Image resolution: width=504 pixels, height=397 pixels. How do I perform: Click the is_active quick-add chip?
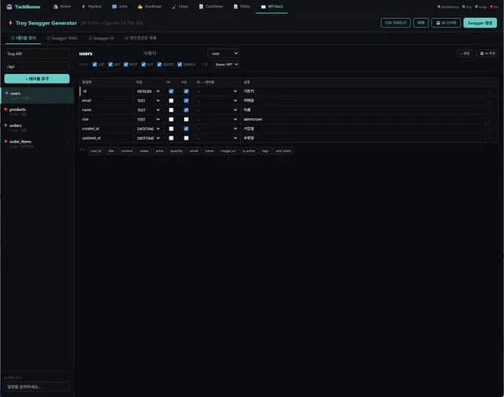point(249,150)
